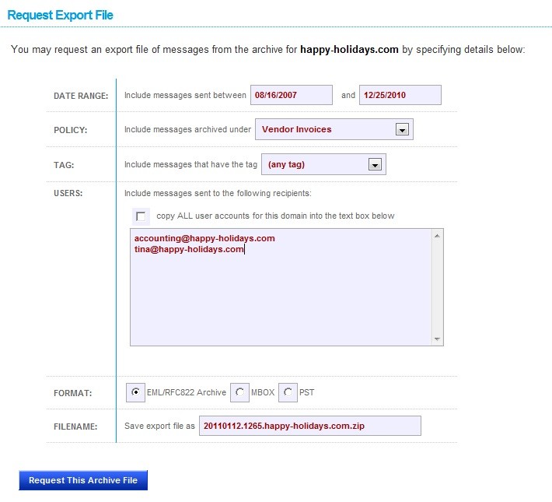Click the Request Export File heading
Screen dimensions: 552x502
(60, 15)
